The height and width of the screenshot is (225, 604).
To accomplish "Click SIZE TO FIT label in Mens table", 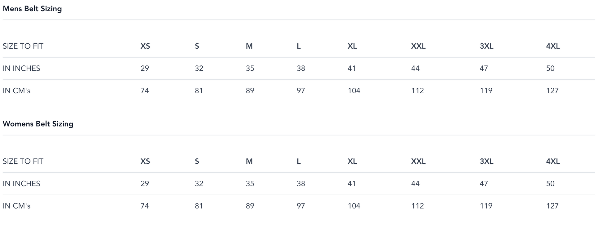I will pyautogui.click(x=23, y=46).
